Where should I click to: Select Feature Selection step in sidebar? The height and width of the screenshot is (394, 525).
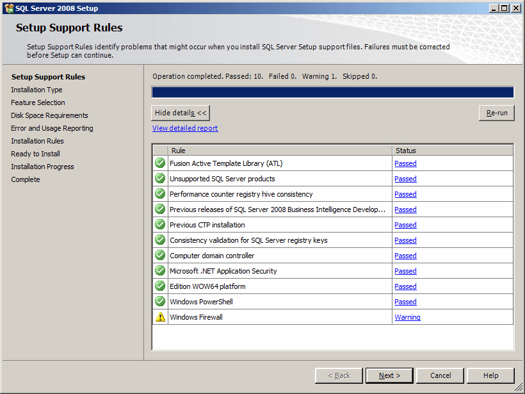tap(38, 103)
